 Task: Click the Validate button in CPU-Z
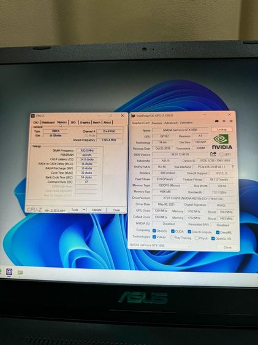coord(96,210)
